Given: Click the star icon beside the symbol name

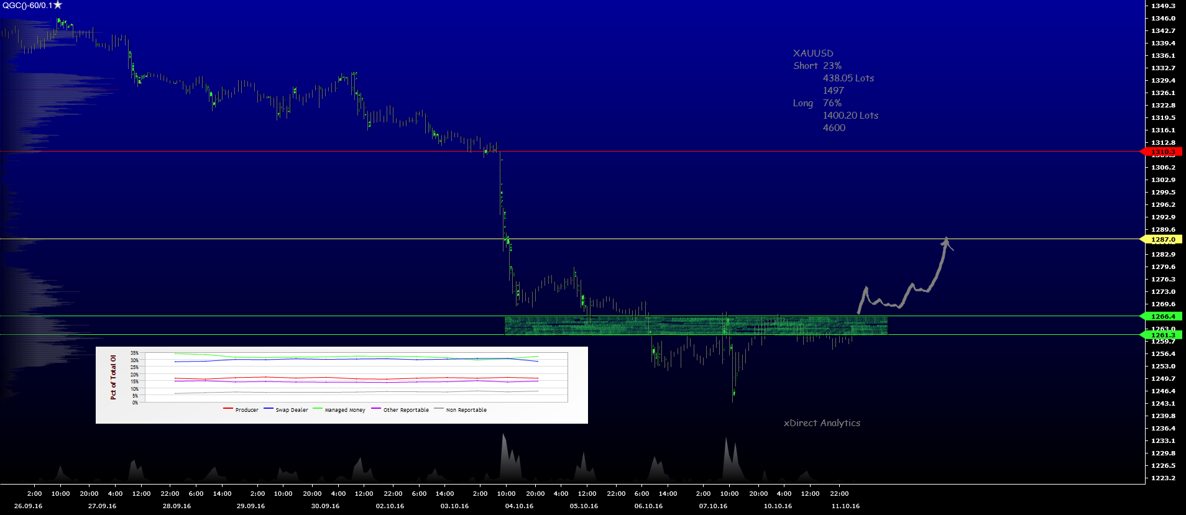Looking at the screenshot, I should pyautogui.click(x=58, y=5).
